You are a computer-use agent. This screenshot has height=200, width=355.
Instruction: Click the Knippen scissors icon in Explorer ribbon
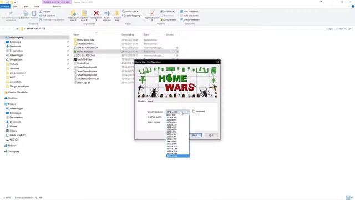tap(40, 11)
